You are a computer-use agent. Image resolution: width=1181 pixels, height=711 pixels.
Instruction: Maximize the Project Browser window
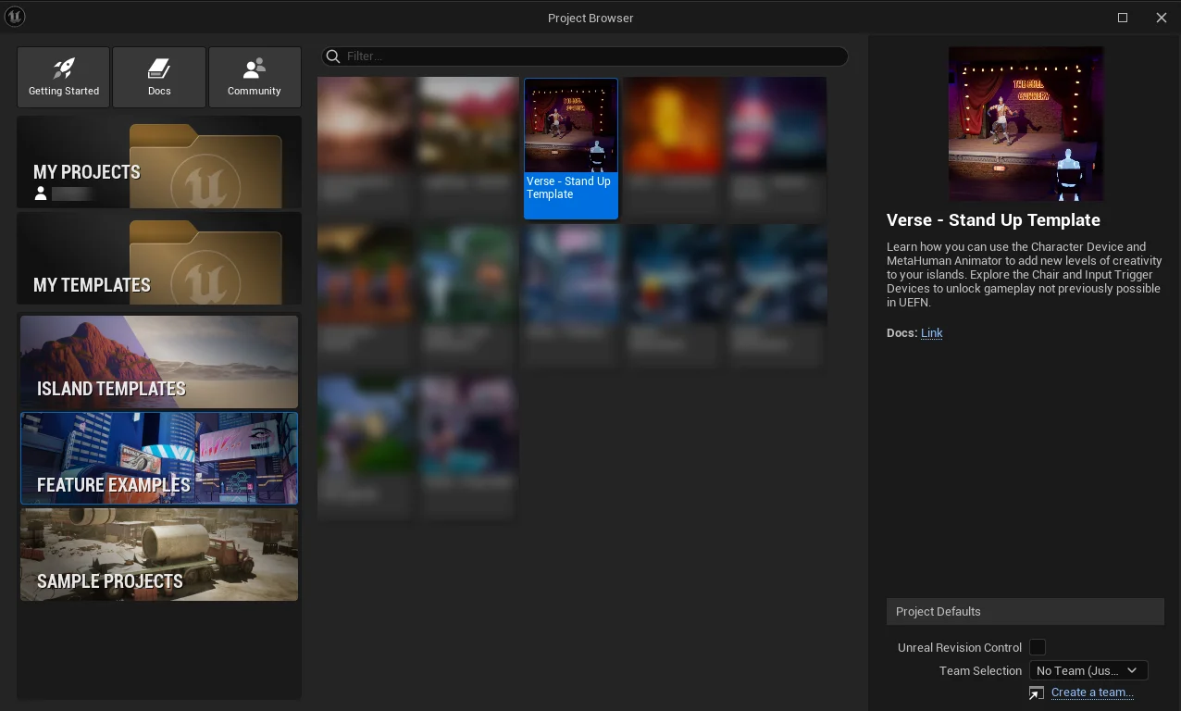pos(1123,18)
